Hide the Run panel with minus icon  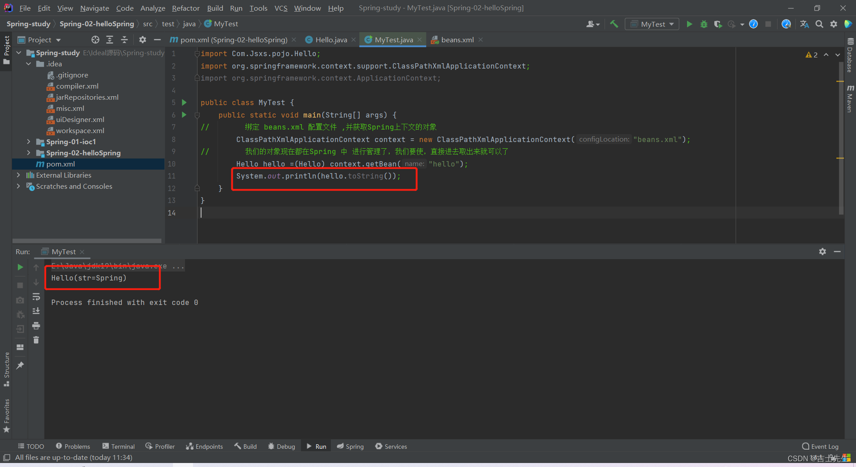(837, 252)
